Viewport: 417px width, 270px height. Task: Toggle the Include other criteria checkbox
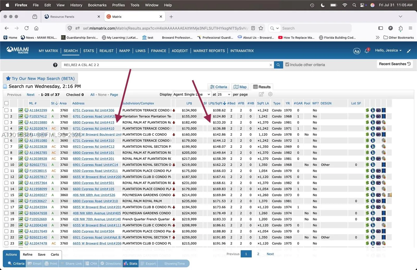coord(287,65)
